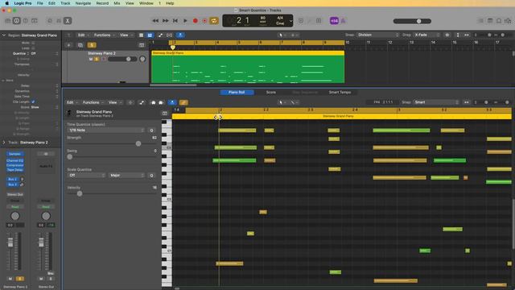Click the Time Quantize Q button
The height and width of the screenshot is (290, 515).
(151, 130)
